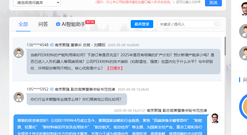247x135 pixels.
Task: Select question 你们行业本期整体业绩怎么样
Action: pos(77,99)
